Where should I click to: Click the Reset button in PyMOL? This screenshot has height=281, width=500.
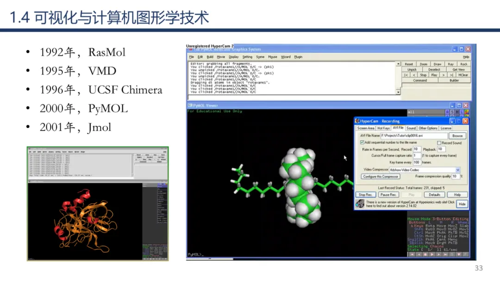click(x=409, y=64)
